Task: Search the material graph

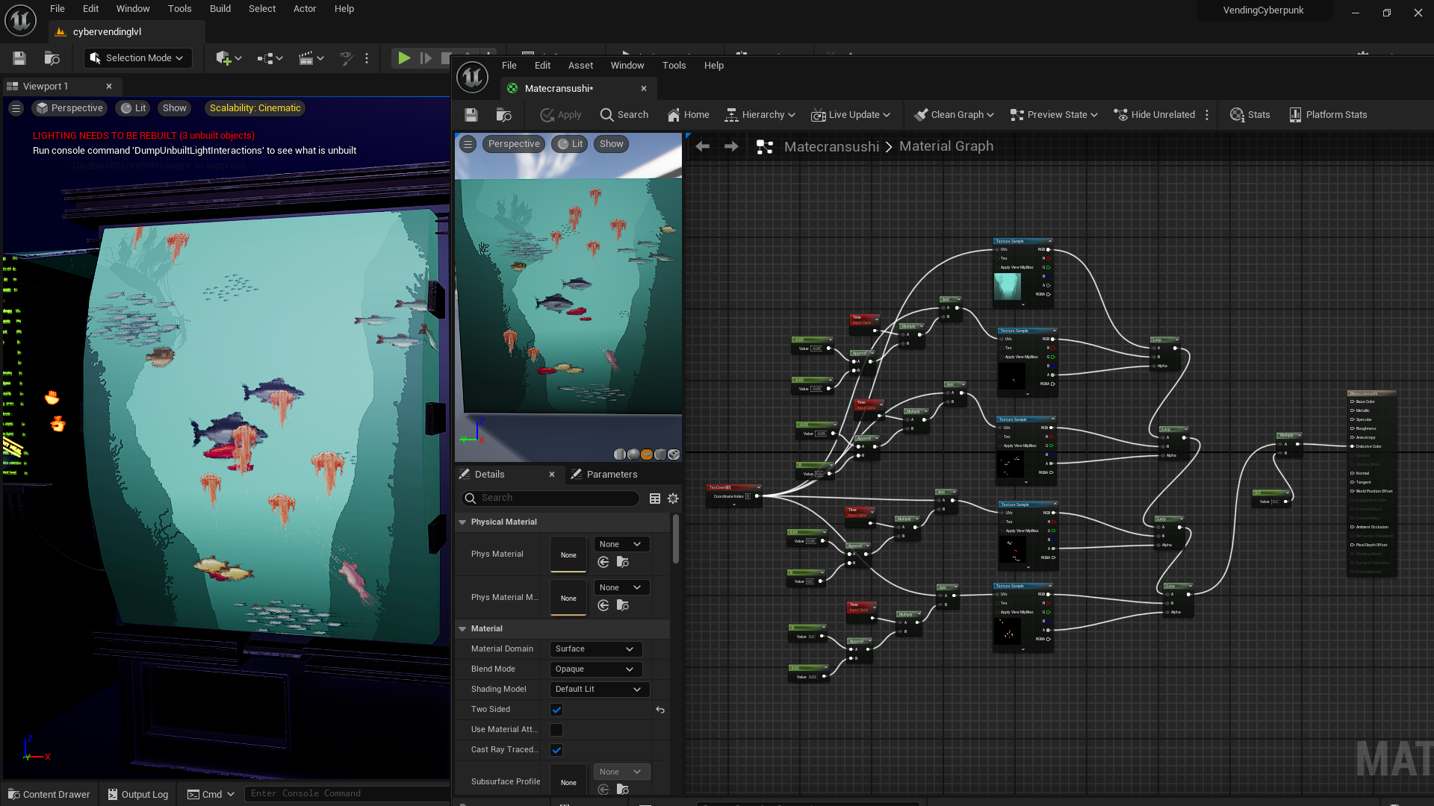Action: click(624, 115)
